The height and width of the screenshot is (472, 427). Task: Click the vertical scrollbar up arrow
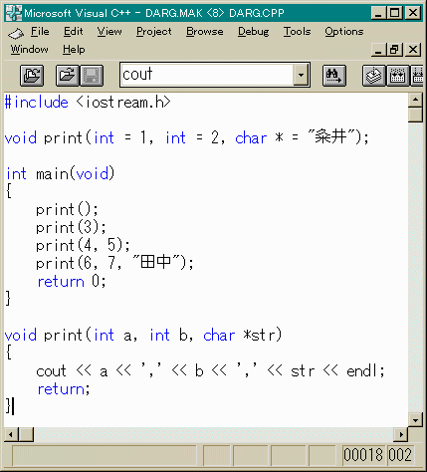(x=415, y=100)
